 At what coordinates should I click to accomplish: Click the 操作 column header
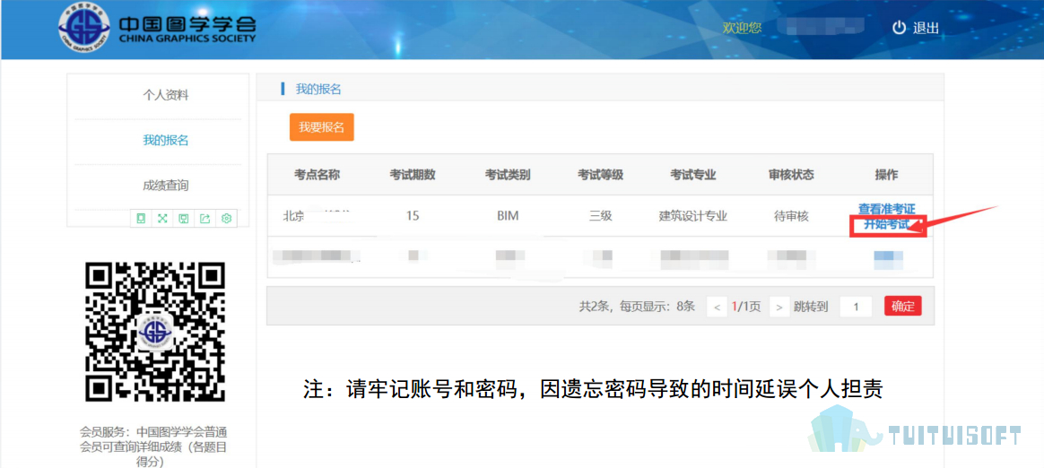coord(886,175)
